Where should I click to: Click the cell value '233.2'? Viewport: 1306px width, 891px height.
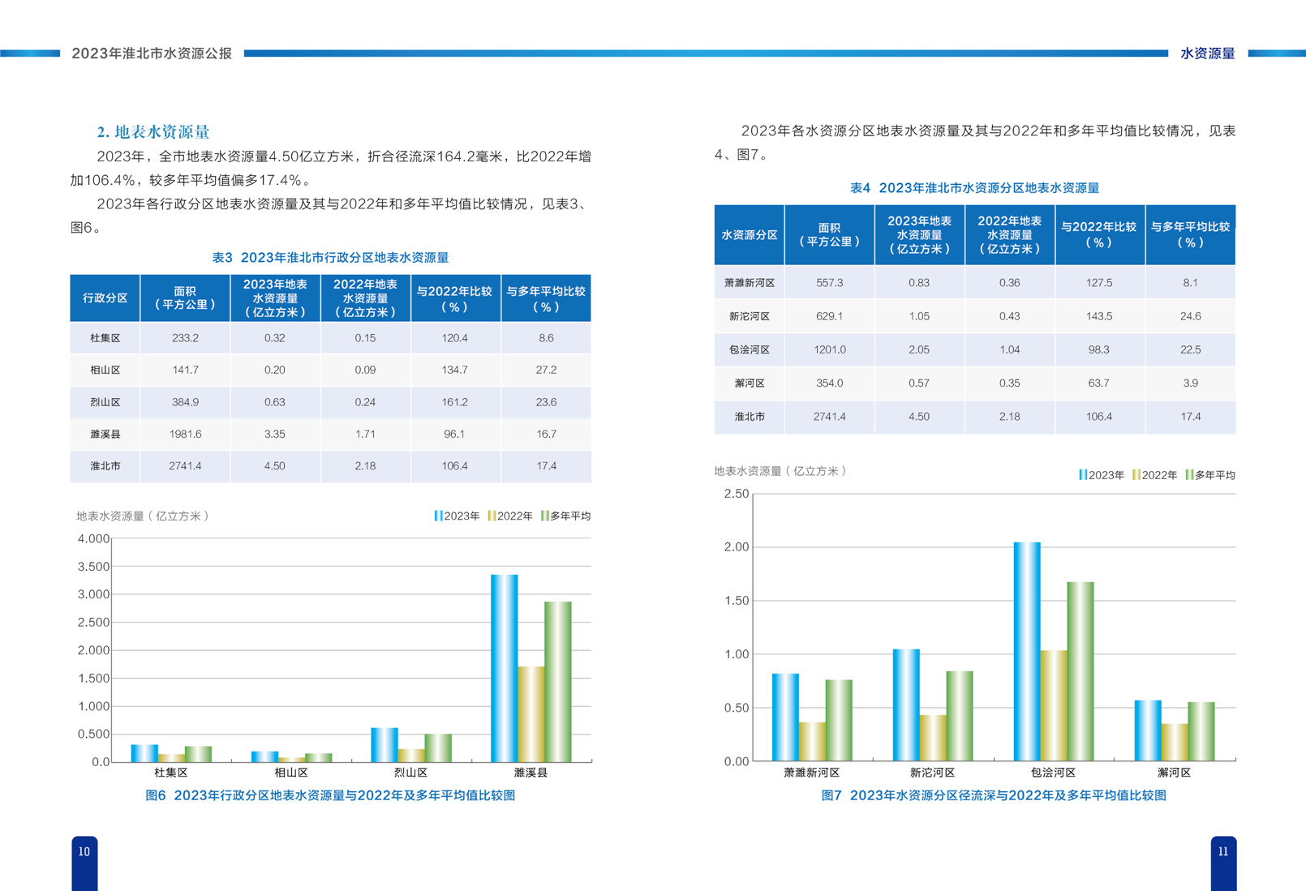click(x=186, y=338)
